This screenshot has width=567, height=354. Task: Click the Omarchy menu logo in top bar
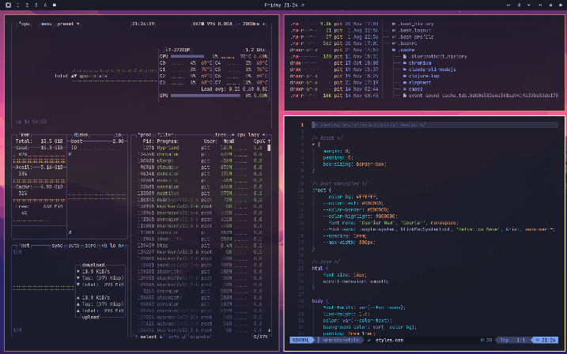[x=9, y=5]
